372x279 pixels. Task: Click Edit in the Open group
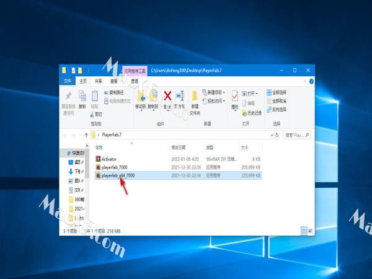click(249, 103)
